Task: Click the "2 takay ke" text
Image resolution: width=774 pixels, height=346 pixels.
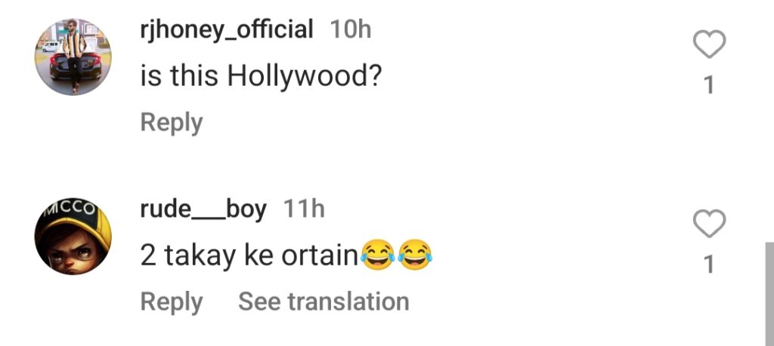Action: point(207,256)
